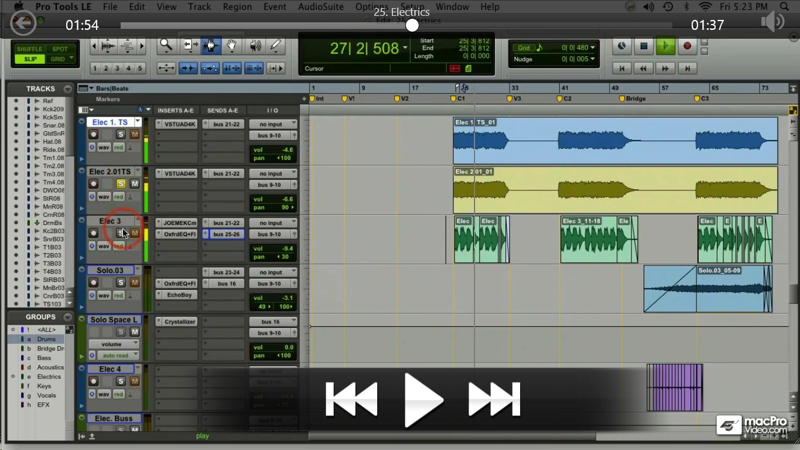Toggle Tab to Transients button
This screenshot has width=800, height=450.
(189, 69)
